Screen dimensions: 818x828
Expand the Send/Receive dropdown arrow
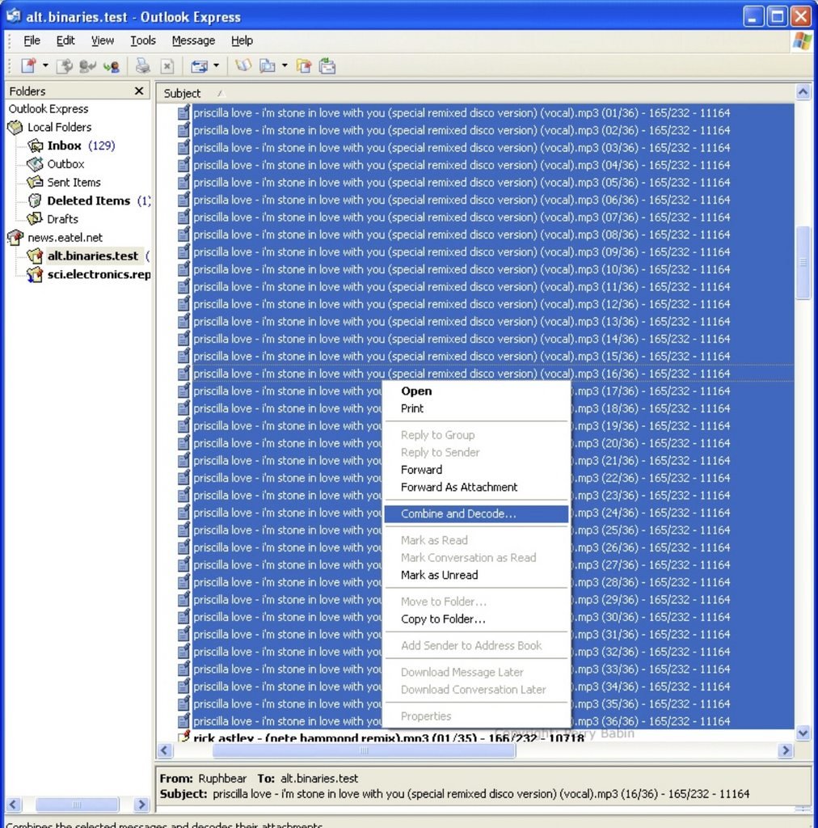click(216, 65)
